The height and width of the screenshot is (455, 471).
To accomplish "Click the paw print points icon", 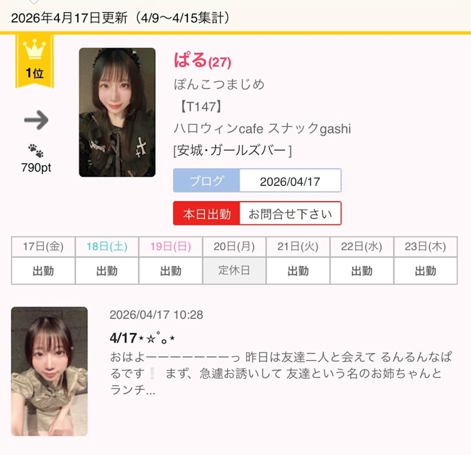I will [36, 150].
